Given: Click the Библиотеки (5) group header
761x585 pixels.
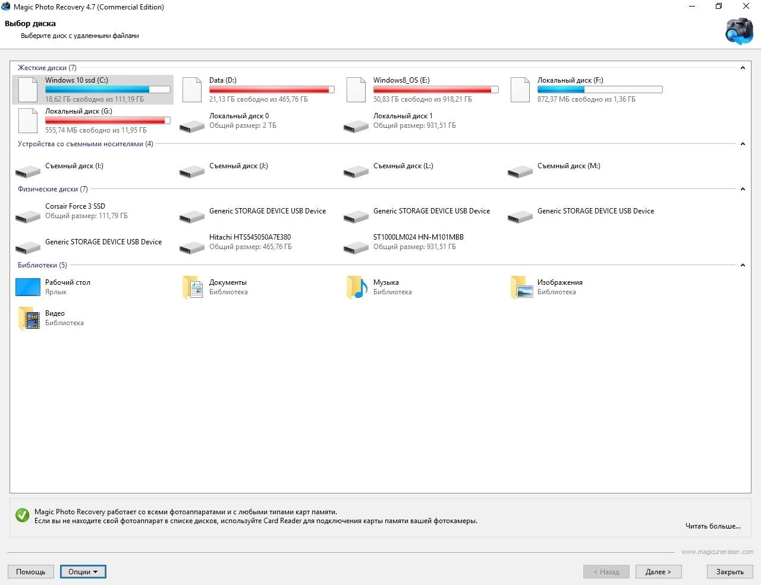Looking at the screenshot, I should [42, 265].
